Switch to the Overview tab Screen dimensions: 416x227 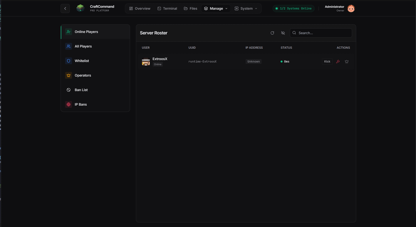coord(139,8)
